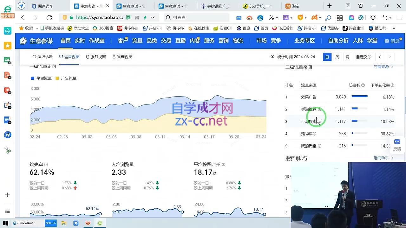The width and height of the screenshot is (406, 228).
Task: Open File Explorer from taskbar
Action: 63,223
